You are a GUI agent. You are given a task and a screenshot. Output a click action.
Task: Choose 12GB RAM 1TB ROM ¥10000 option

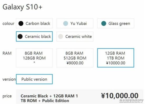115,58
